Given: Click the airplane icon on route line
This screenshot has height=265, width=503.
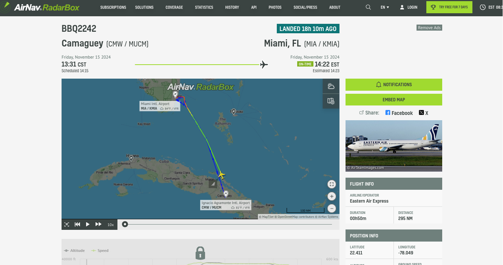Looking at the screenshot, I should click(x=264, y=64).
